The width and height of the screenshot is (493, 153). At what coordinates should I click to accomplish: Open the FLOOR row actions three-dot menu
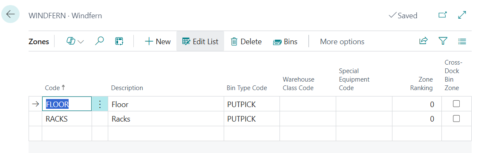100,104
